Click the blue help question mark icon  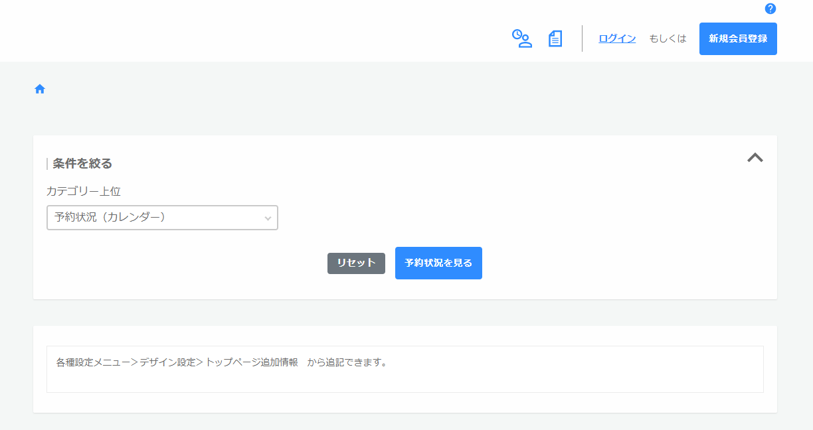pos(770,9)
